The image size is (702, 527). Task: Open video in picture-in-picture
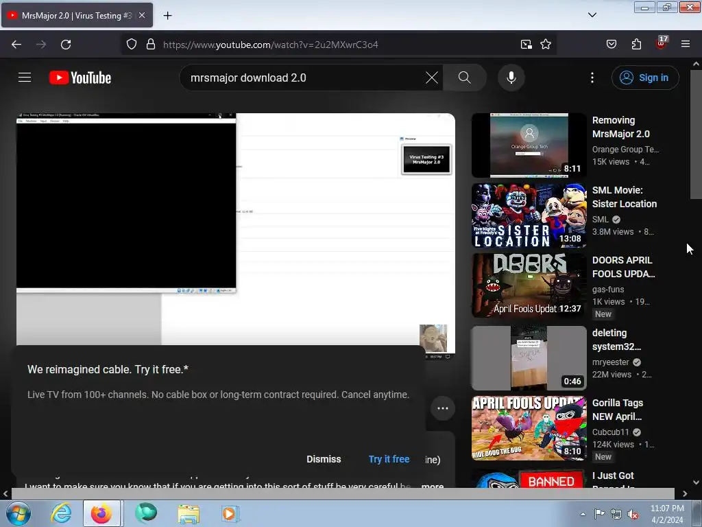point(526,45)
